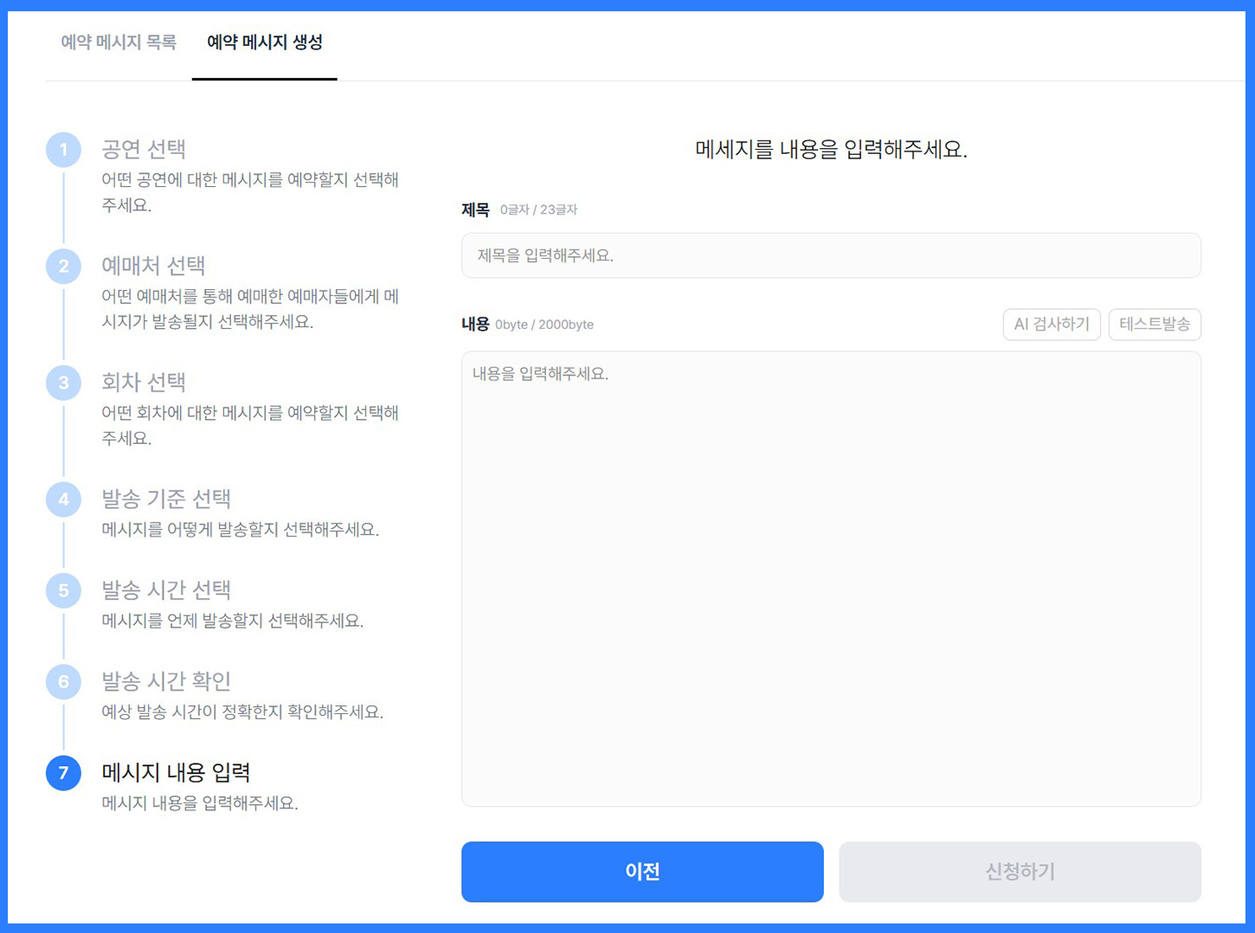Run the AI 검사하기 check
The image size is (1255, 933).
pyautogui.click(x=1052, y=325)
